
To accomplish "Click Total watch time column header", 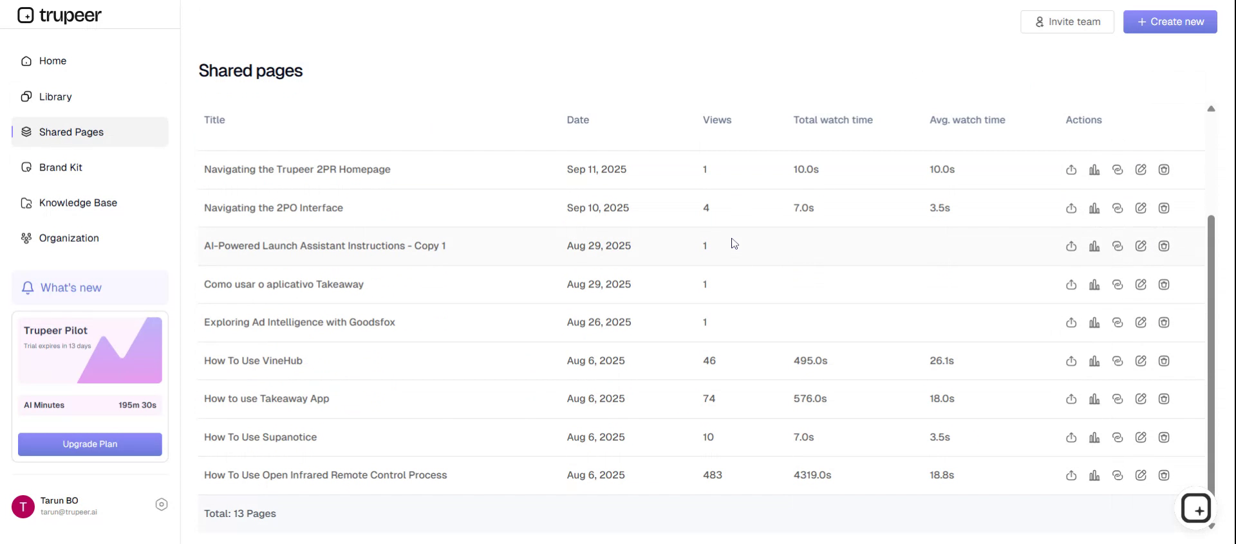I will point(833,120).
